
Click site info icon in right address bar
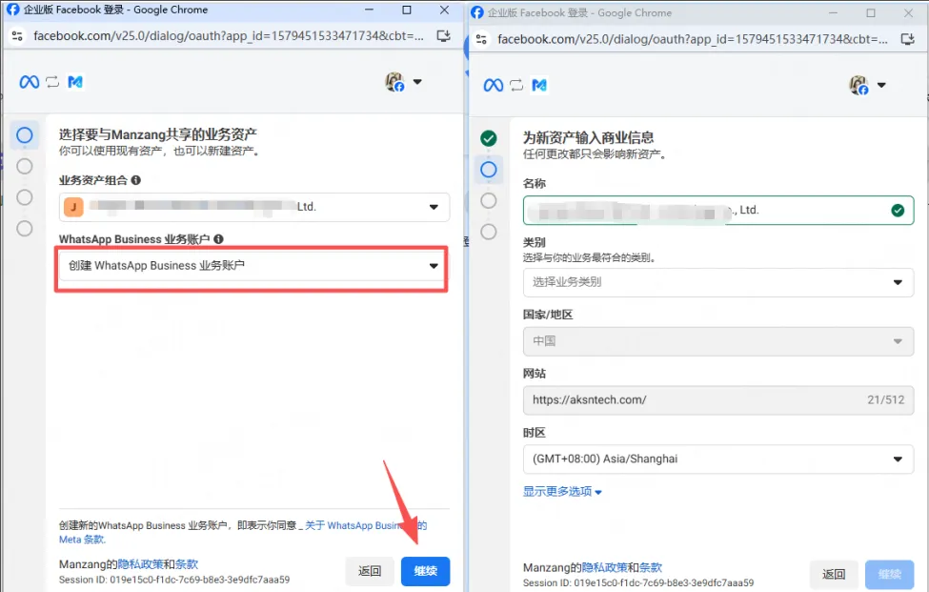[481, 39]
